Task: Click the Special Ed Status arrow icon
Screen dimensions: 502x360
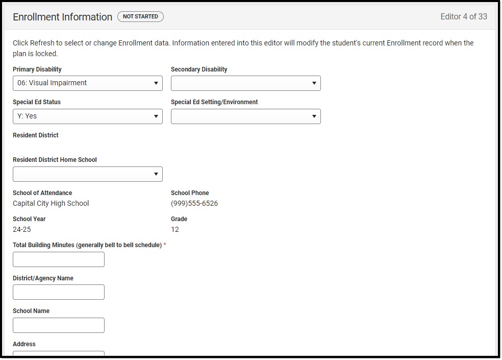Action: (x=156, y=116)
